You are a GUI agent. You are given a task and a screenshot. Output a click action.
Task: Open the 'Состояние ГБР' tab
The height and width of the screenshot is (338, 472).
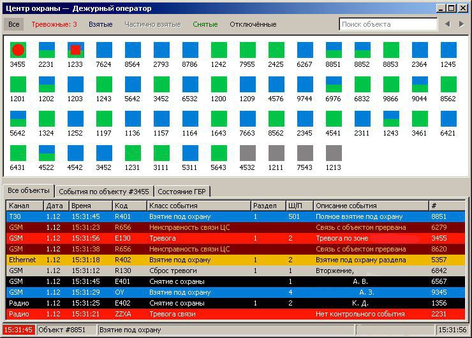click(181, 191)
